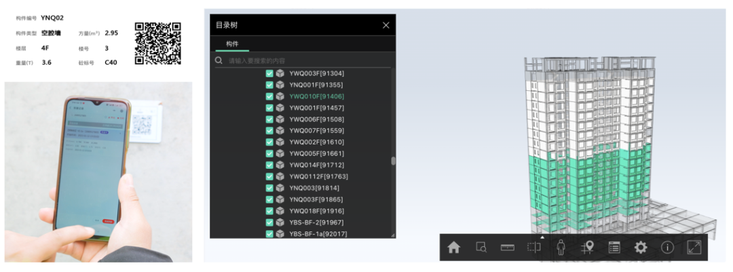Click cube icon beside YWQ0112F[91763]
733x272 pixels.
[x=280, y=176]
